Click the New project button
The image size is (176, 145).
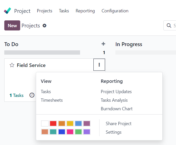(x=12, y=25)
